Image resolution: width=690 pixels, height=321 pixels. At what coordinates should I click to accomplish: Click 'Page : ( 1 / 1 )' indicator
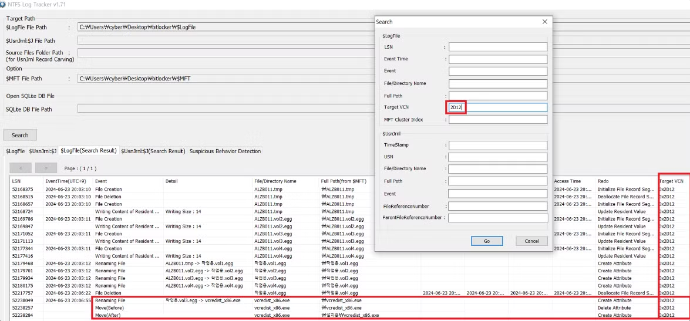80,168
